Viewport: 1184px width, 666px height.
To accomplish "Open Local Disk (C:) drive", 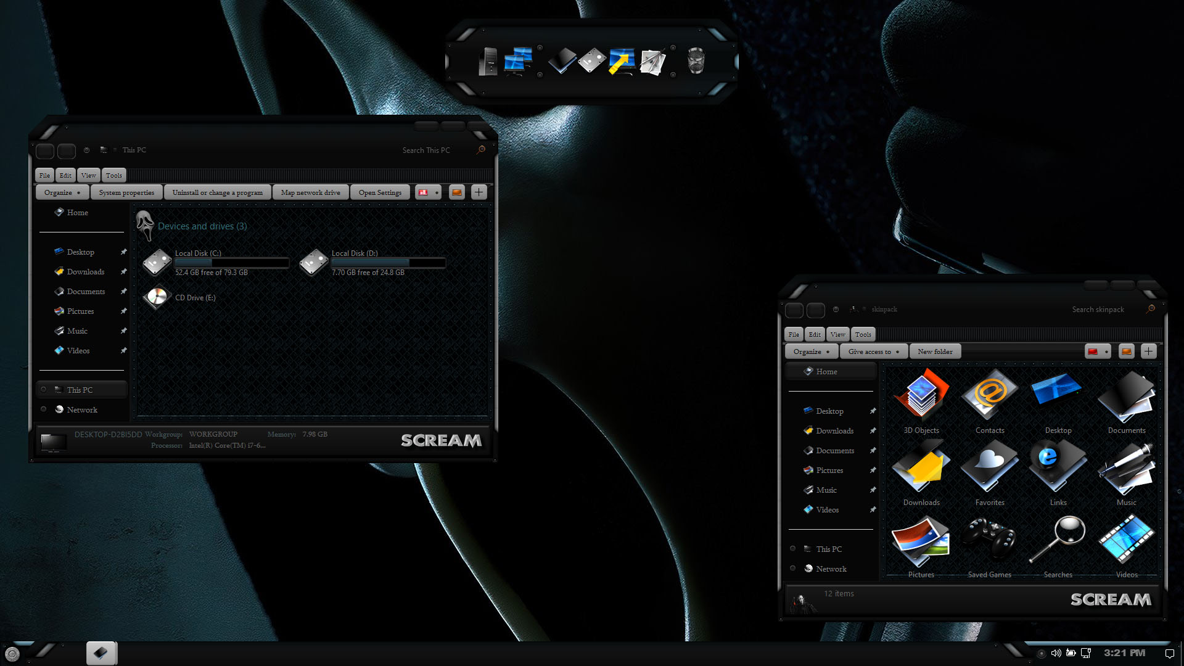I will click(x=157, y=262).
